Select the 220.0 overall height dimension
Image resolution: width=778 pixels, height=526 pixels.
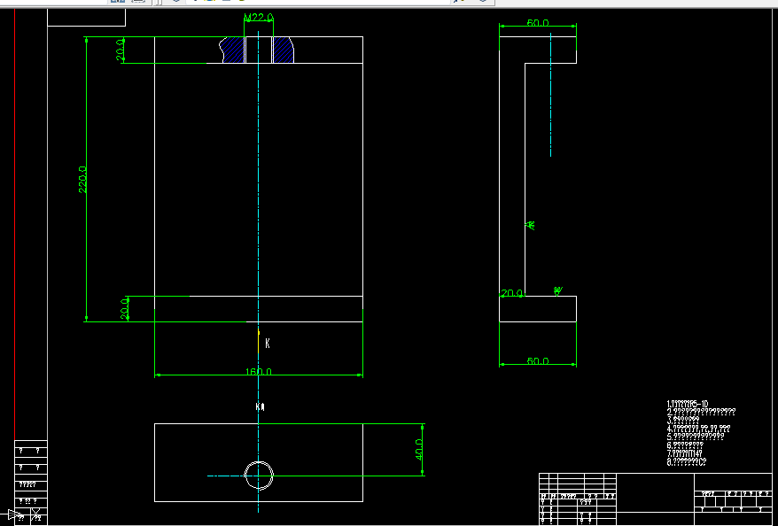[x=82, y=180]
